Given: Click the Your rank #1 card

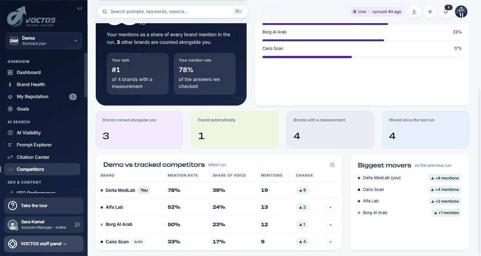Looking at the screenshot, I should click(138, 73).
